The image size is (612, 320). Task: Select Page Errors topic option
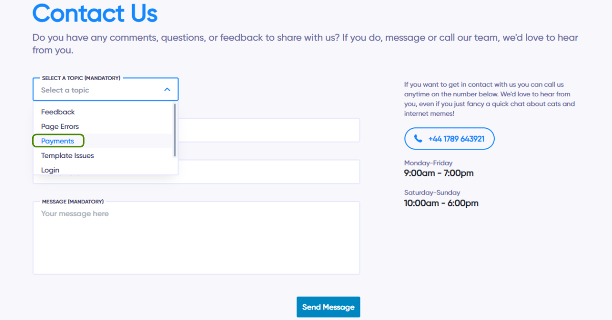pyautogui.click(x=60, y=126)
